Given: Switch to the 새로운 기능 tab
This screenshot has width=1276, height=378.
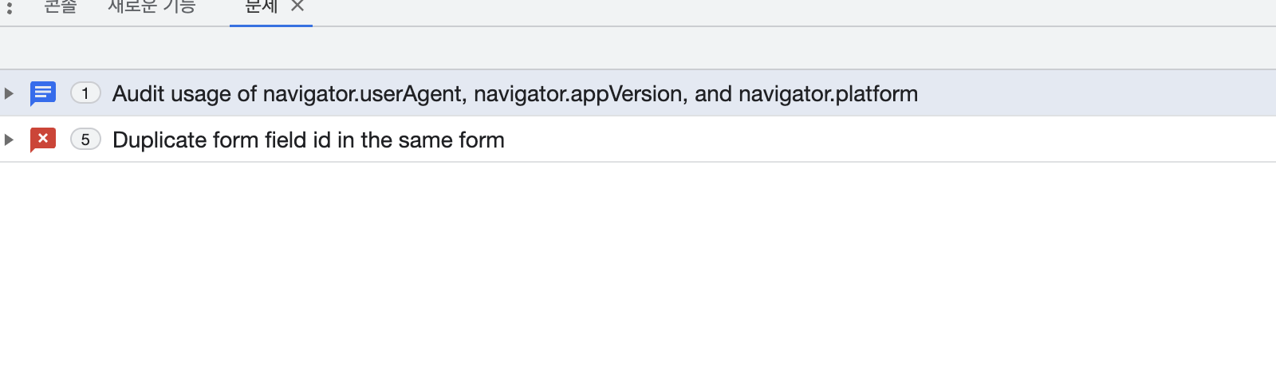Looking at the screenshot, I should pyautogui.click(x=152, y=7).
